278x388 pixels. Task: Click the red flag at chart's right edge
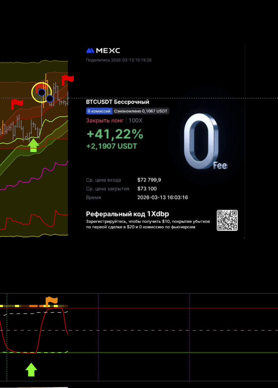point(67,80)
